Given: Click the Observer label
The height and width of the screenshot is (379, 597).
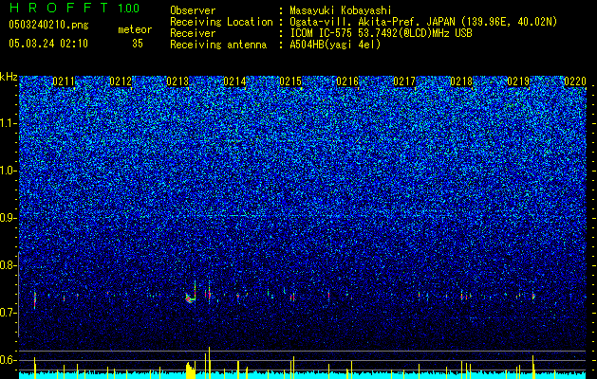Looking at the screenshot, I should (193, 10).
